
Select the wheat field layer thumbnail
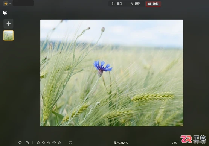point(8,35)
